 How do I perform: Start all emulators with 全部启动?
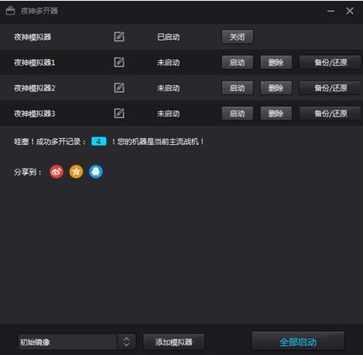(x=298, y=341)
